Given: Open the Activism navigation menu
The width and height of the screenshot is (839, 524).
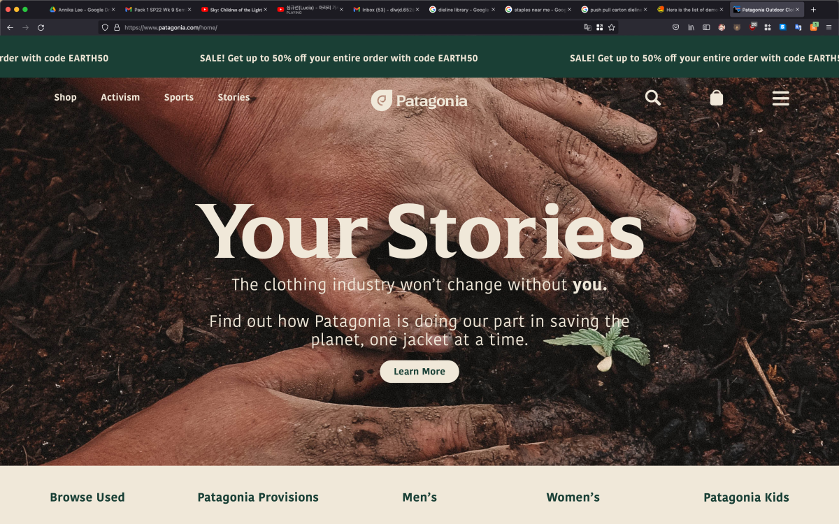Looking at the screenshot, I should (x=120, y=97).
